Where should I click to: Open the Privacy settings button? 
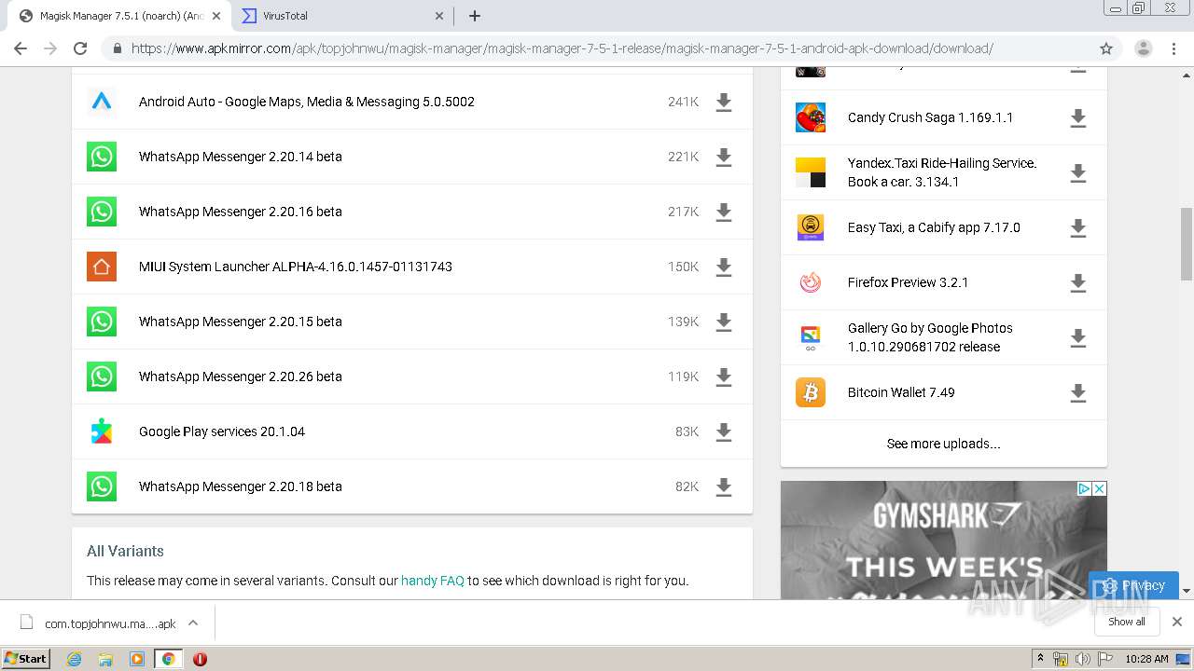1133,585
